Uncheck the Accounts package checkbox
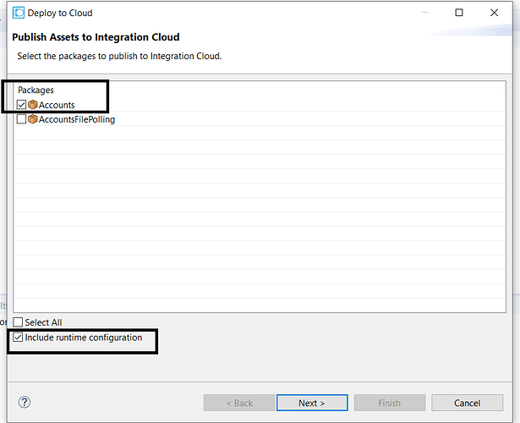 point(21,105)
